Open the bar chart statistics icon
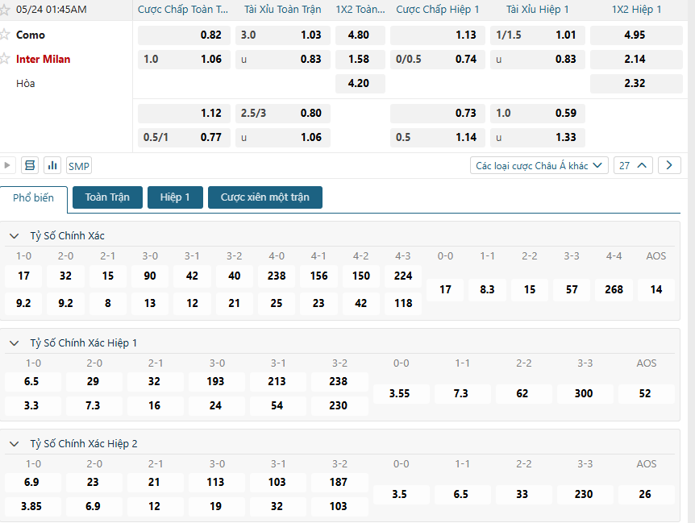This screenshot has height=523, width=695. point(53,165)
